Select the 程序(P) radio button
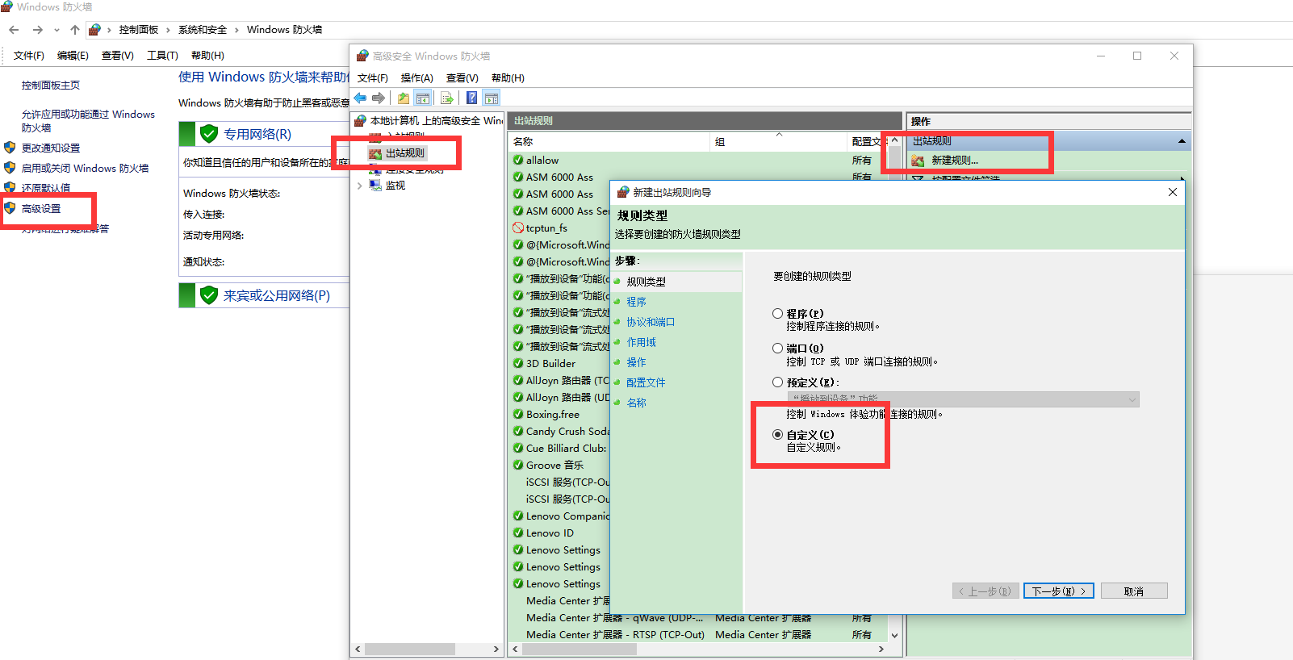The image size is (1293, 660). 777,313
